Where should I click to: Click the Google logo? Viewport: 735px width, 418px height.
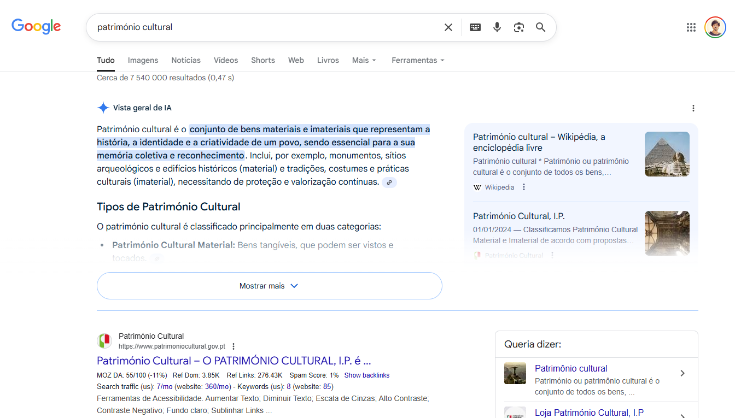[x=36, y=26]
